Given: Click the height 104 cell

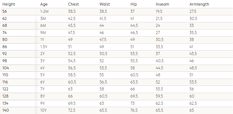Looking at the screenshot, I should [x=6, y=68].
